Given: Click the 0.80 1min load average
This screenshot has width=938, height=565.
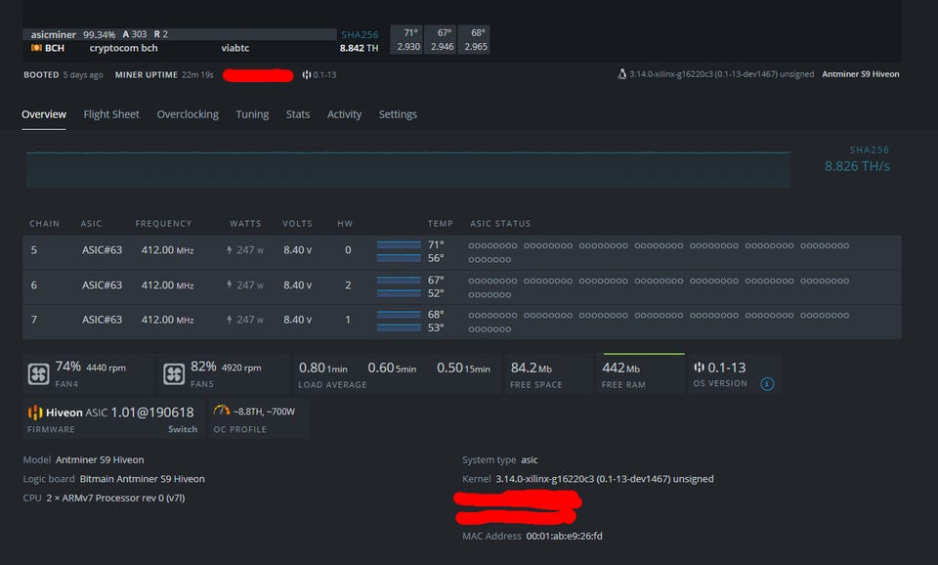Looking at the screenshot, I should pos(323,369).
